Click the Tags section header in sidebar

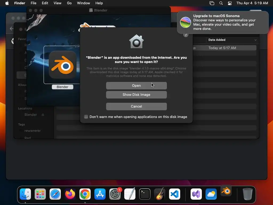21,124
